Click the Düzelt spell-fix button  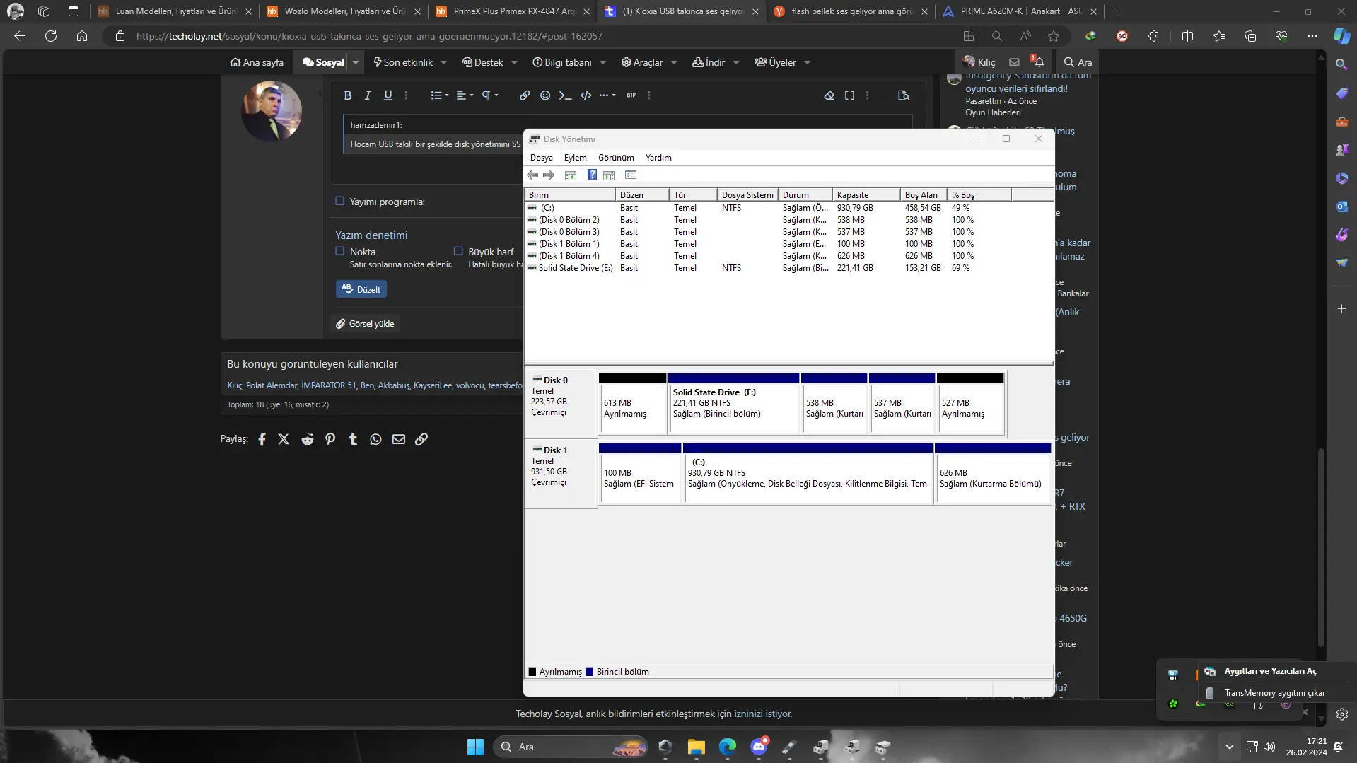[x=361, y=289]
